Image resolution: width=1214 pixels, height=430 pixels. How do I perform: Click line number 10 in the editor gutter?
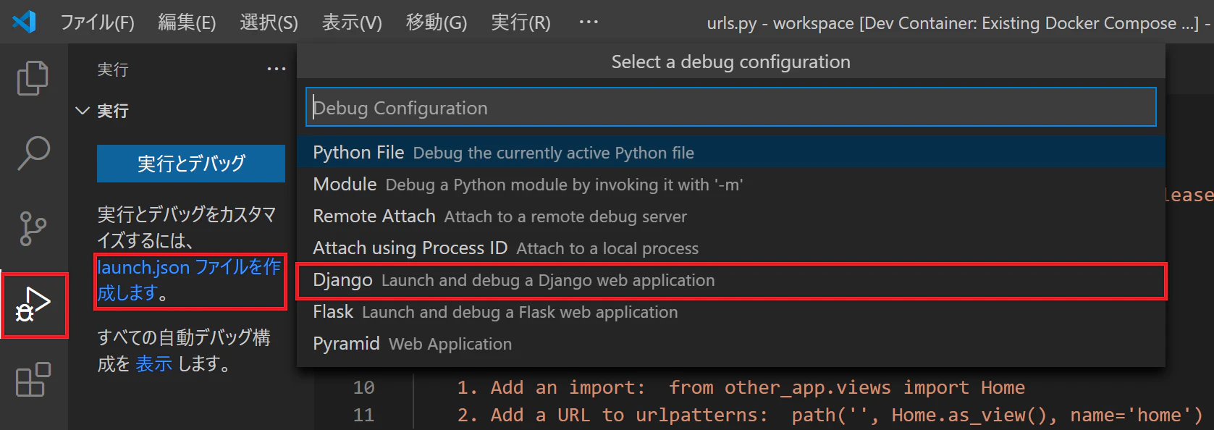[x=363, y=388]
